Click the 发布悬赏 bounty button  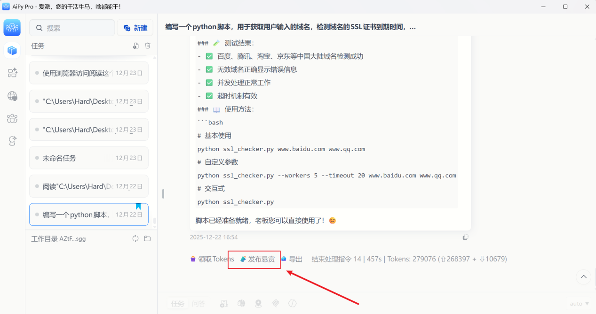click(257, 259)
